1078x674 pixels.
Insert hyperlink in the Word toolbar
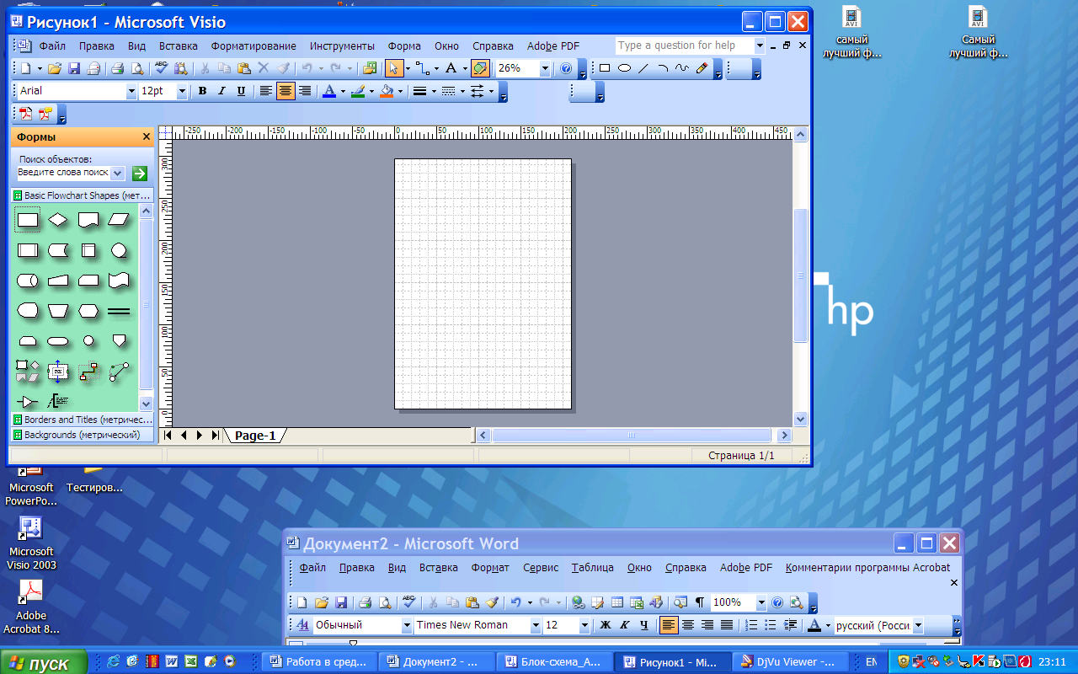point(578,602)
